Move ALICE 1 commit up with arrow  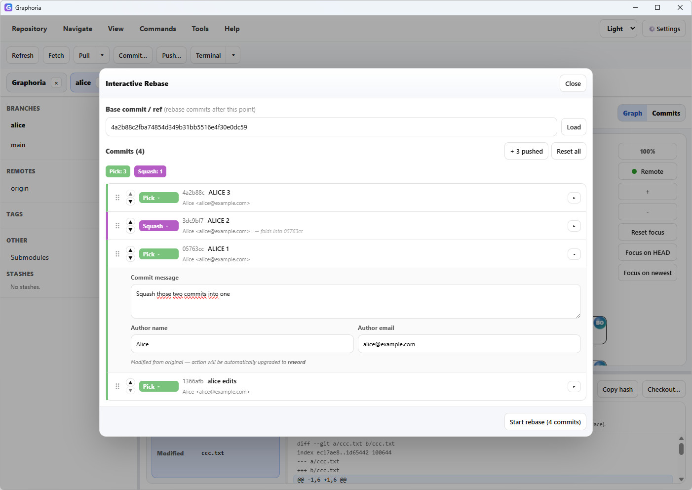(x=130, y=250)
